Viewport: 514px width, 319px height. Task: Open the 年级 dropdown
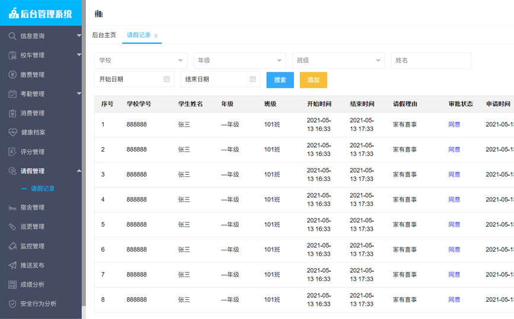[x=240, y=60]
